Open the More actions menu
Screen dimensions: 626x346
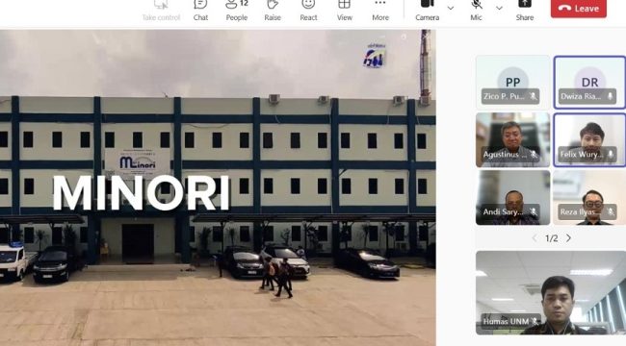pyautogui.click(x=380, y=11)
